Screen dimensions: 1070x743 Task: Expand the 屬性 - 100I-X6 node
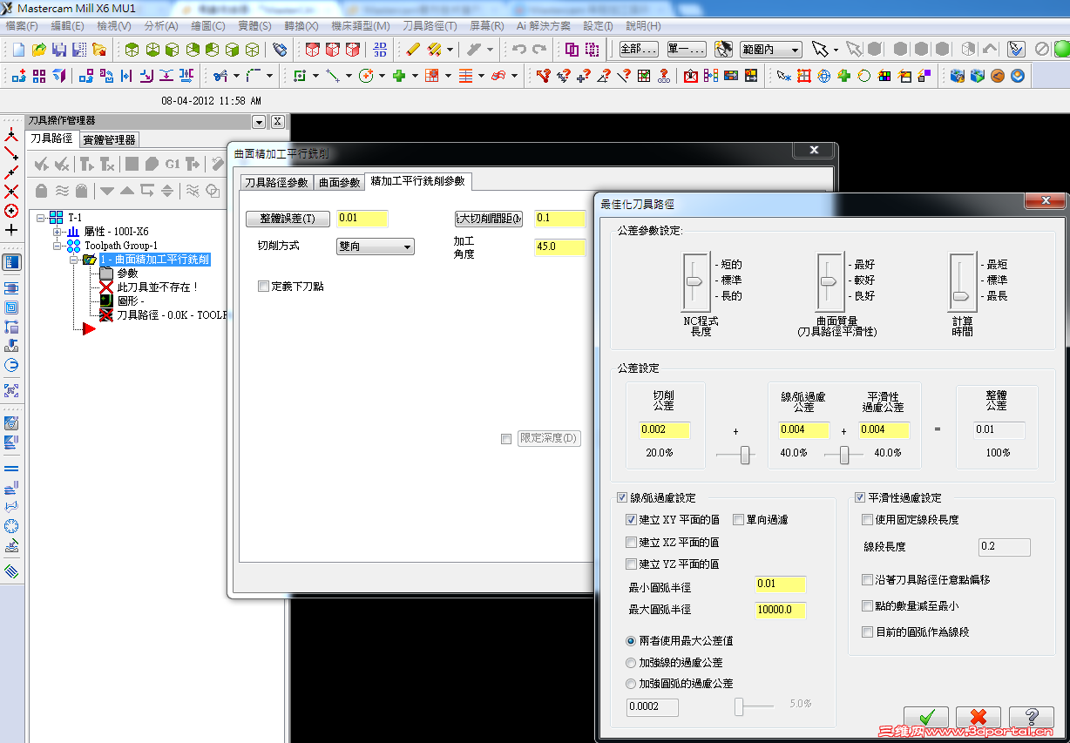coord(58,232)
